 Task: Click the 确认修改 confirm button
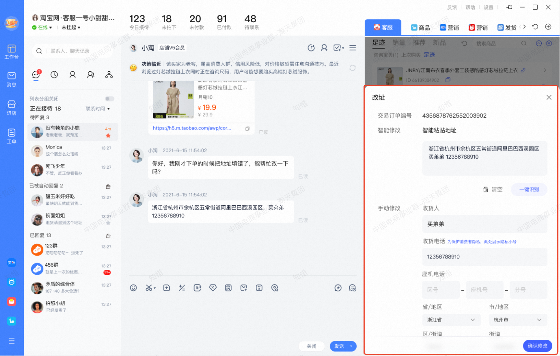point(537,346)
